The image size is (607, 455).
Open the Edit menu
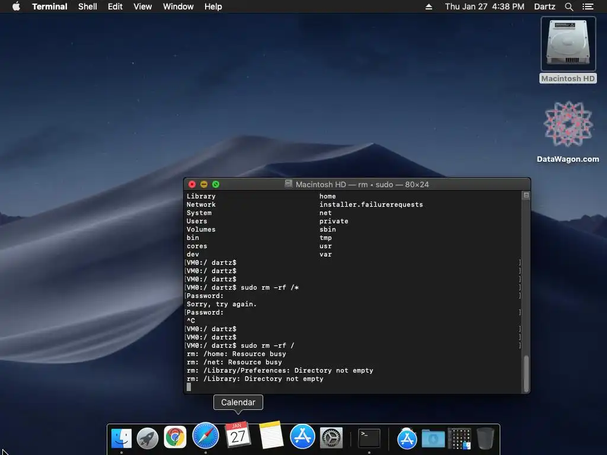click(x=115, y=7)
